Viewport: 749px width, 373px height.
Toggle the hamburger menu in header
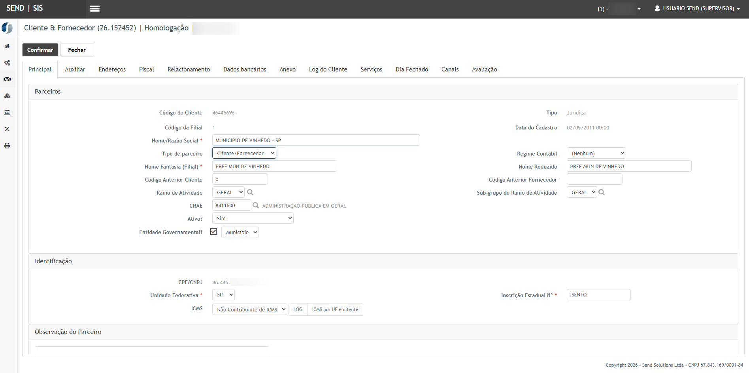pyautogui.click(x=95, y=9)
